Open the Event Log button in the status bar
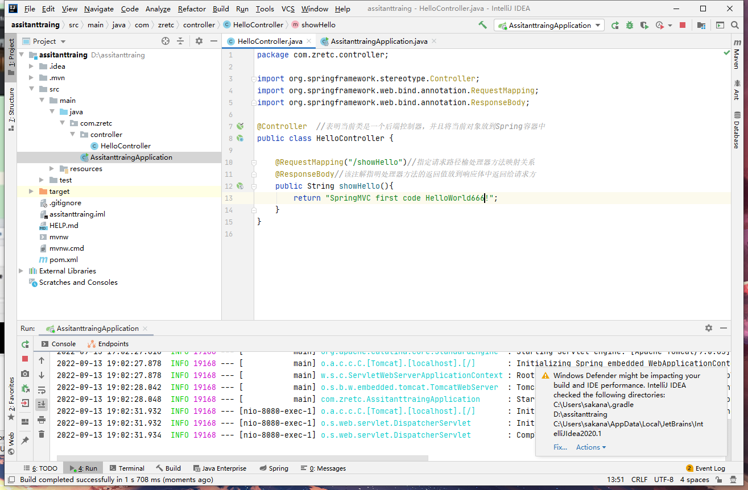 point(705,468)
